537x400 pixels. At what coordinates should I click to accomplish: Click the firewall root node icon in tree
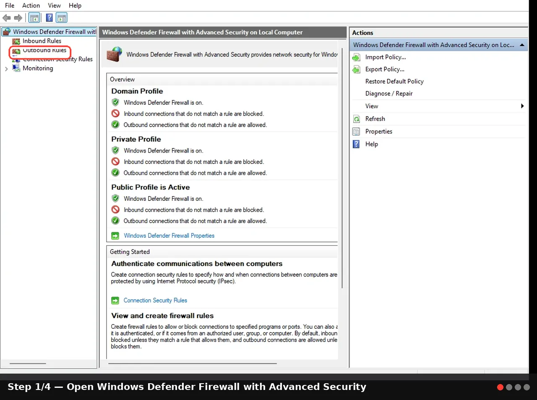(7, 32)
